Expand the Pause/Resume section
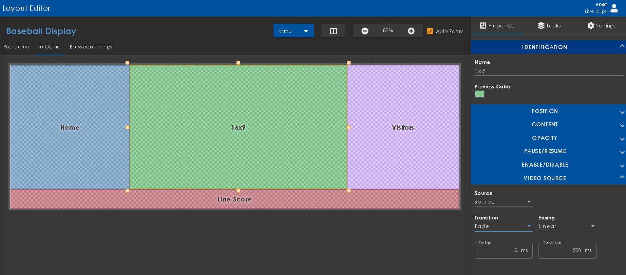The height and width of the screenshot is (275, 626). (548, 151)
